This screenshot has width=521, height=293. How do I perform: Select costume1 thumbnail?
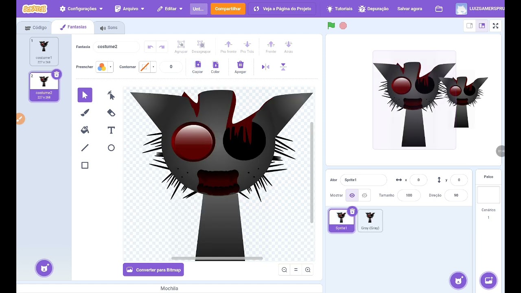click(44, 51)
